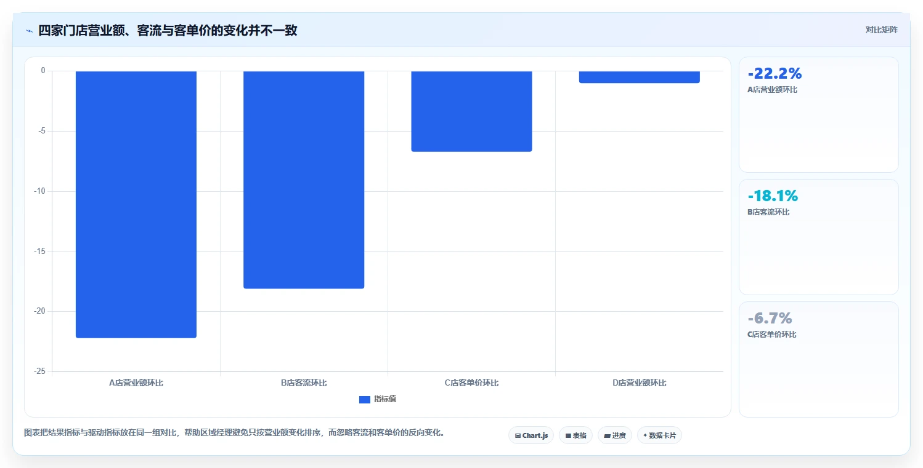
Task: Click the D店营业额环比 bar
Action: tap(639, 77)
